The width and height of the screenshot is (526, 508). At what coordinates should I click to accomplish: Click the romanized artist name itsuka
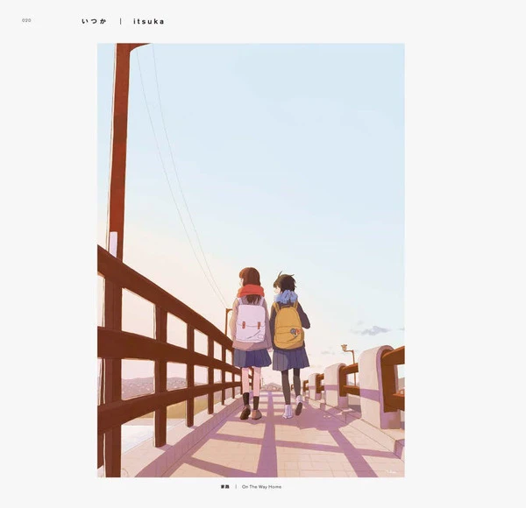[x=149, y=21]
